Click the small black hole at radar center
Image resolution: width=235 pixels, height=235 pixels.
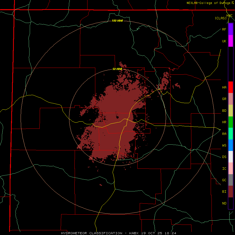tap(117, 117)
